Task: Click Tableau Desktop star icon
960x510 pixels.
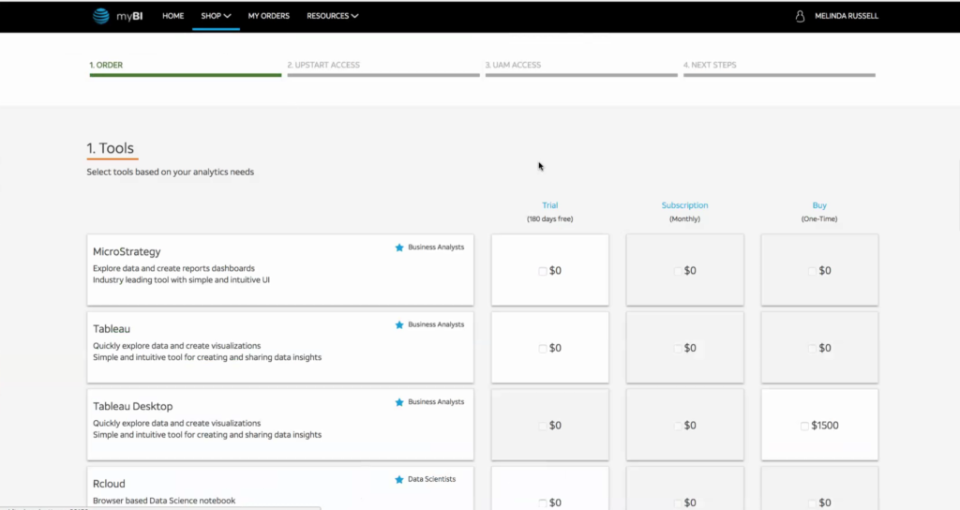Action: pos(399,402)
